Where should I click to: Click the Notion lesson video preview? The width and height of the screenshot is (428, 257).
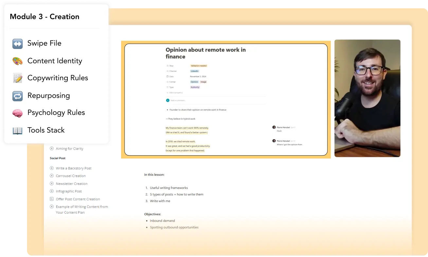(226, 99)
